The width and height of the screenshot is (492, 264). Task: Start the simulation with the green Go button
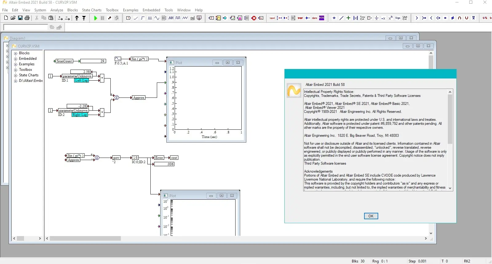(x=95, y=18)
